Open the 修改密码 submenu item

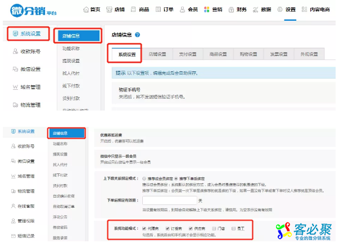pyautogui.click(x=60, y=227)
